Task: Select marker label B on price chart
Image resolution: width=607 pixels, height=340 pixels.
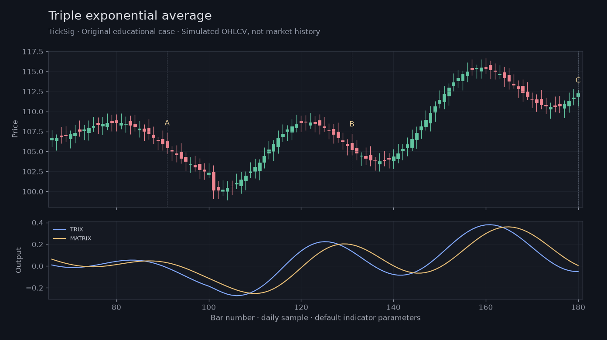Action: 351,124
